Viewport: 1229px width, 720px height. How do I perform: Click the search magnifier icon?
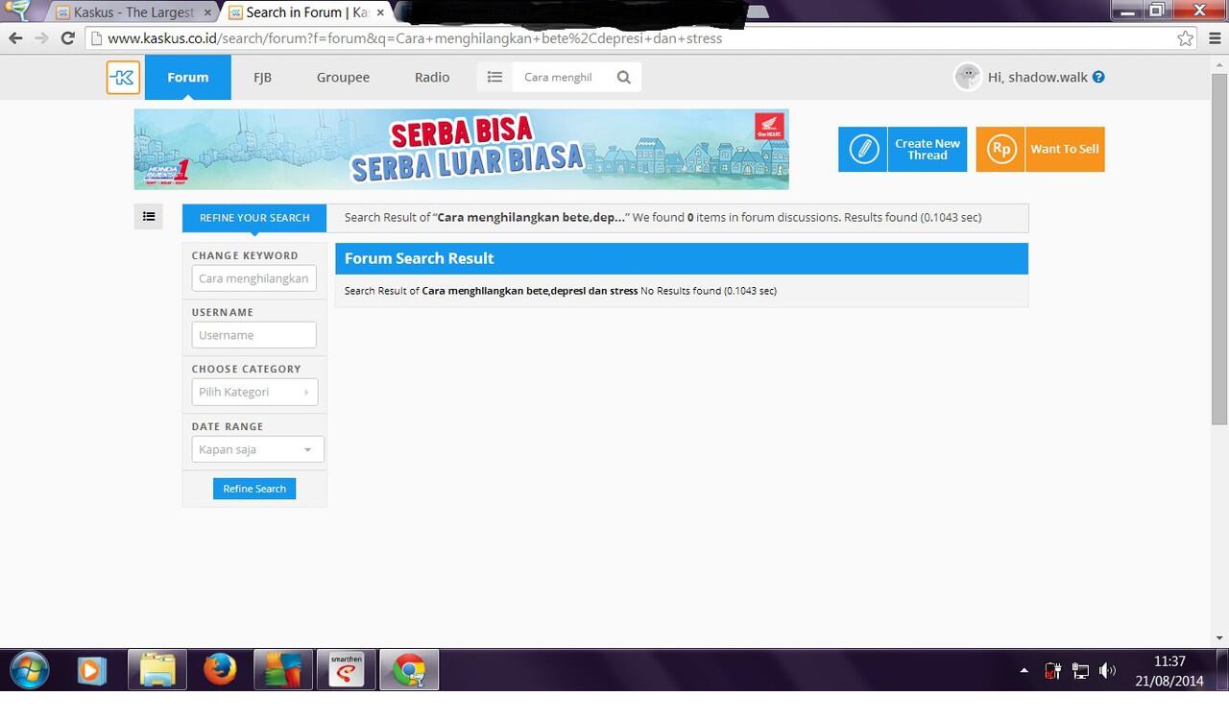[x=624, y=78]
